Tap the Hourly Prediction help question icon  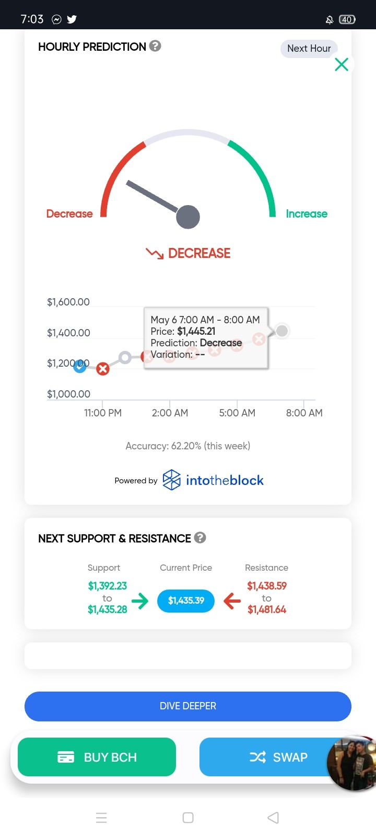tap(155, 46)
